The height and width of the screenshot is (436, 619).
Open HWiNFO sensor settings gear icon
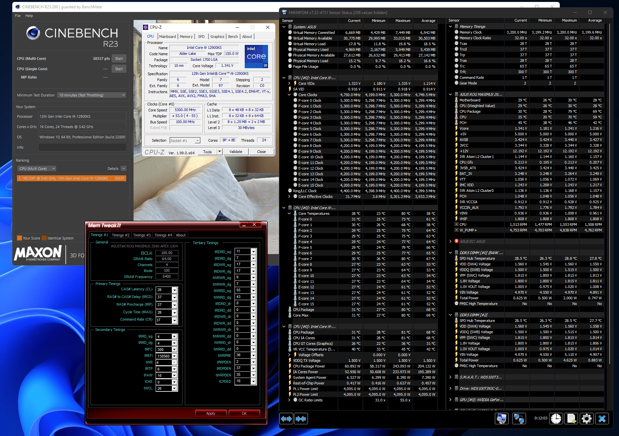coord(587,418)
